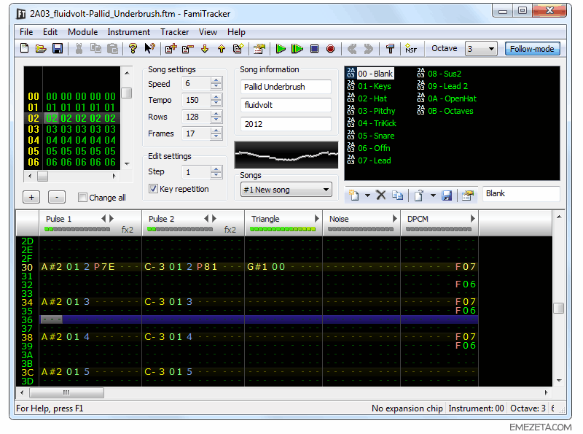583x434 pixels.
Task: Click the instrument name field 'Blank'
Action: pyautogui.click(x=521, y=193)
